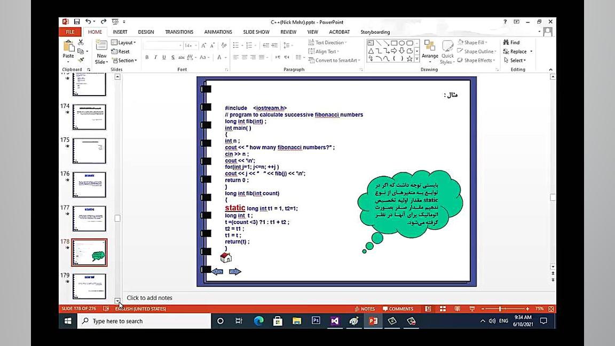Viewport: 615px width, 346px height.
Task: Toggle center text alignment
Action: click(x=245, y=57)
